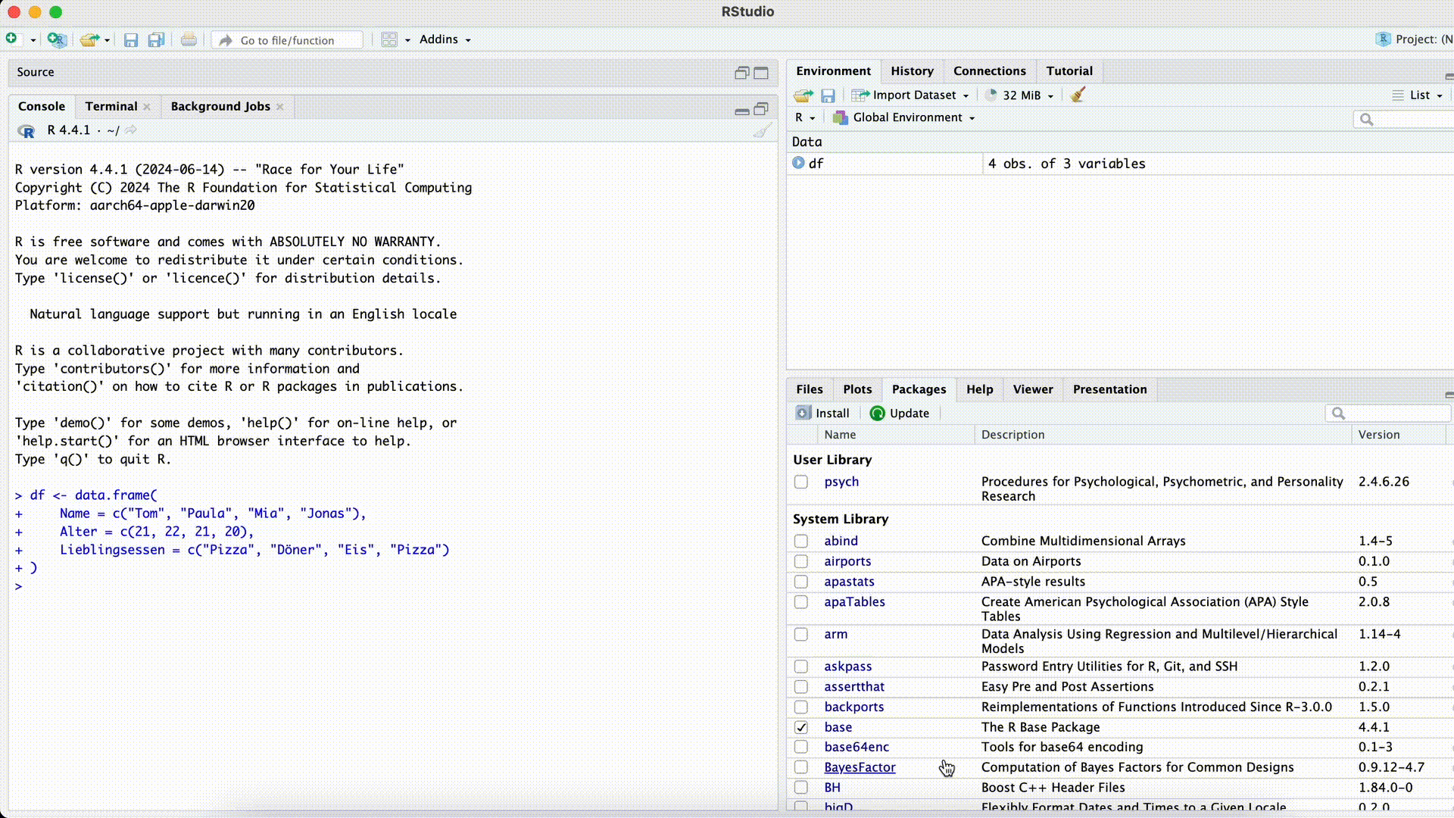Switch to the History tab
The height and width of the screenshot is (818, 1454).
(912, 70)
